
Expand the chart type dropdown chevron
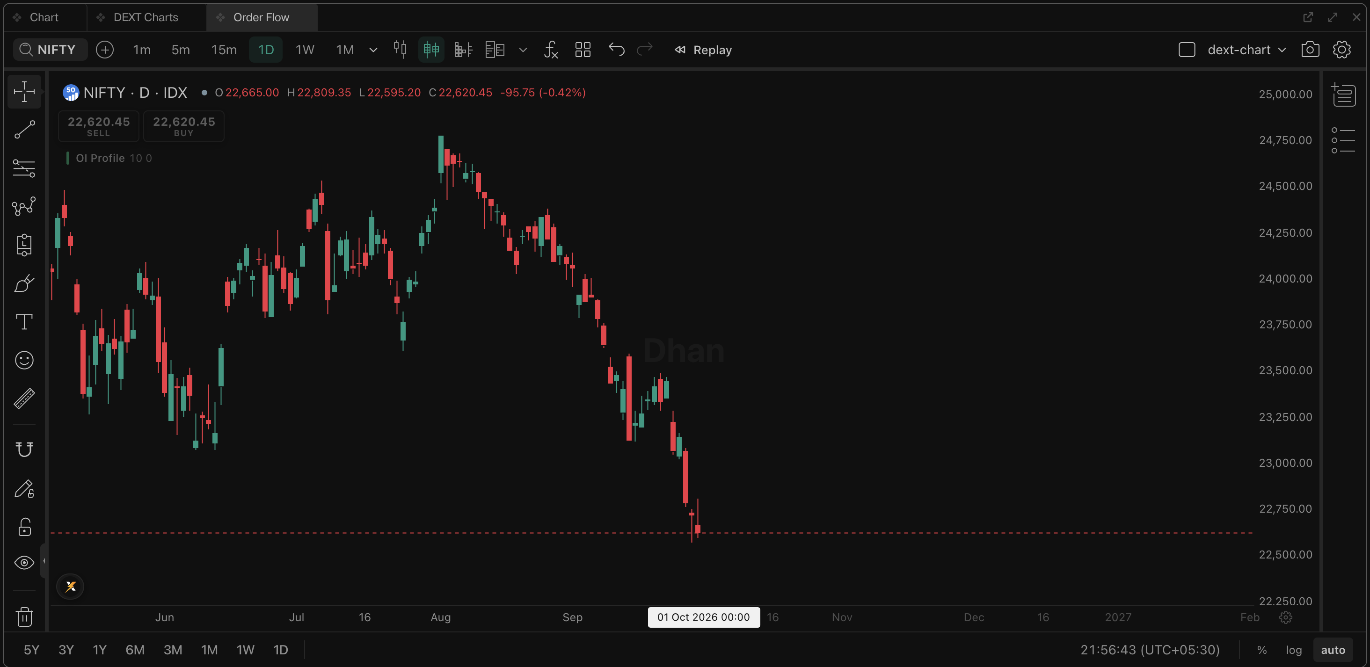(523, 50)
